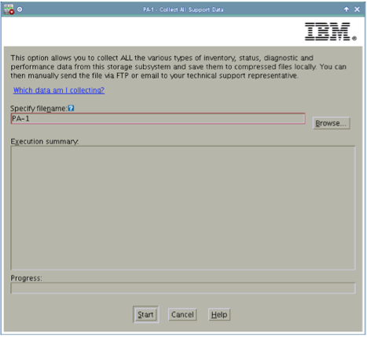Start the support data collection

(x=145, y=314)
